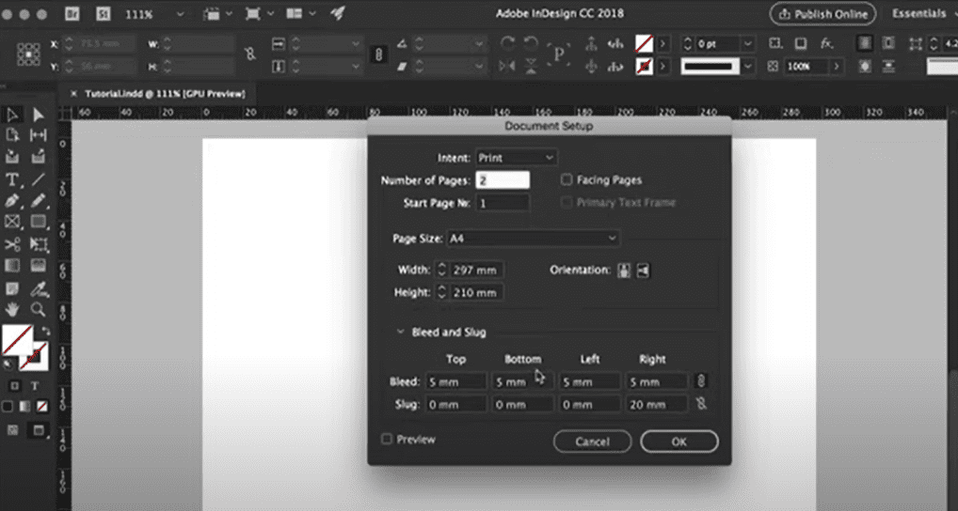Click the GPU performance rocket icon
Viewport: 958px width, 511px height.
coord(338,13)
